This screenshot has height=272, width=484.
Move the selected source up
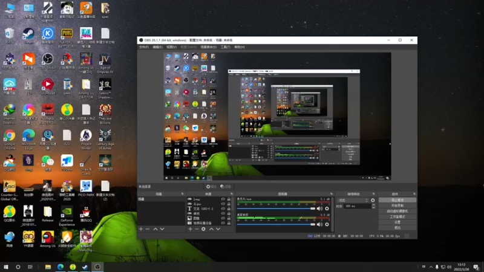(211, 229)
